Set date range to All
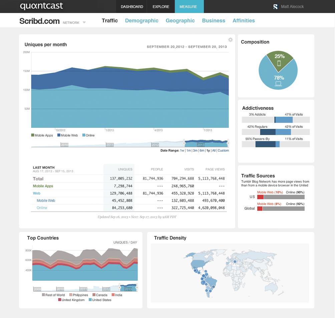The width and height of the screenshot is (335, 318). tap(214, 150)
